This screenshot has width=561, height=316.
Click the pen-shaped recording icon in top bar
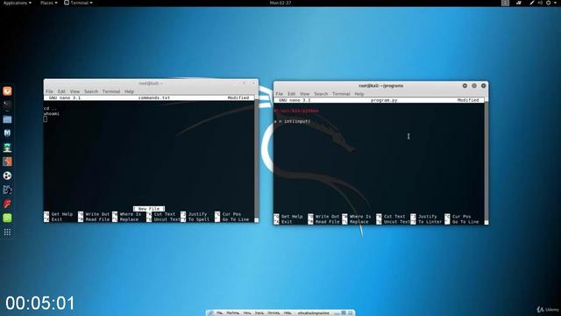coord(532,3)
